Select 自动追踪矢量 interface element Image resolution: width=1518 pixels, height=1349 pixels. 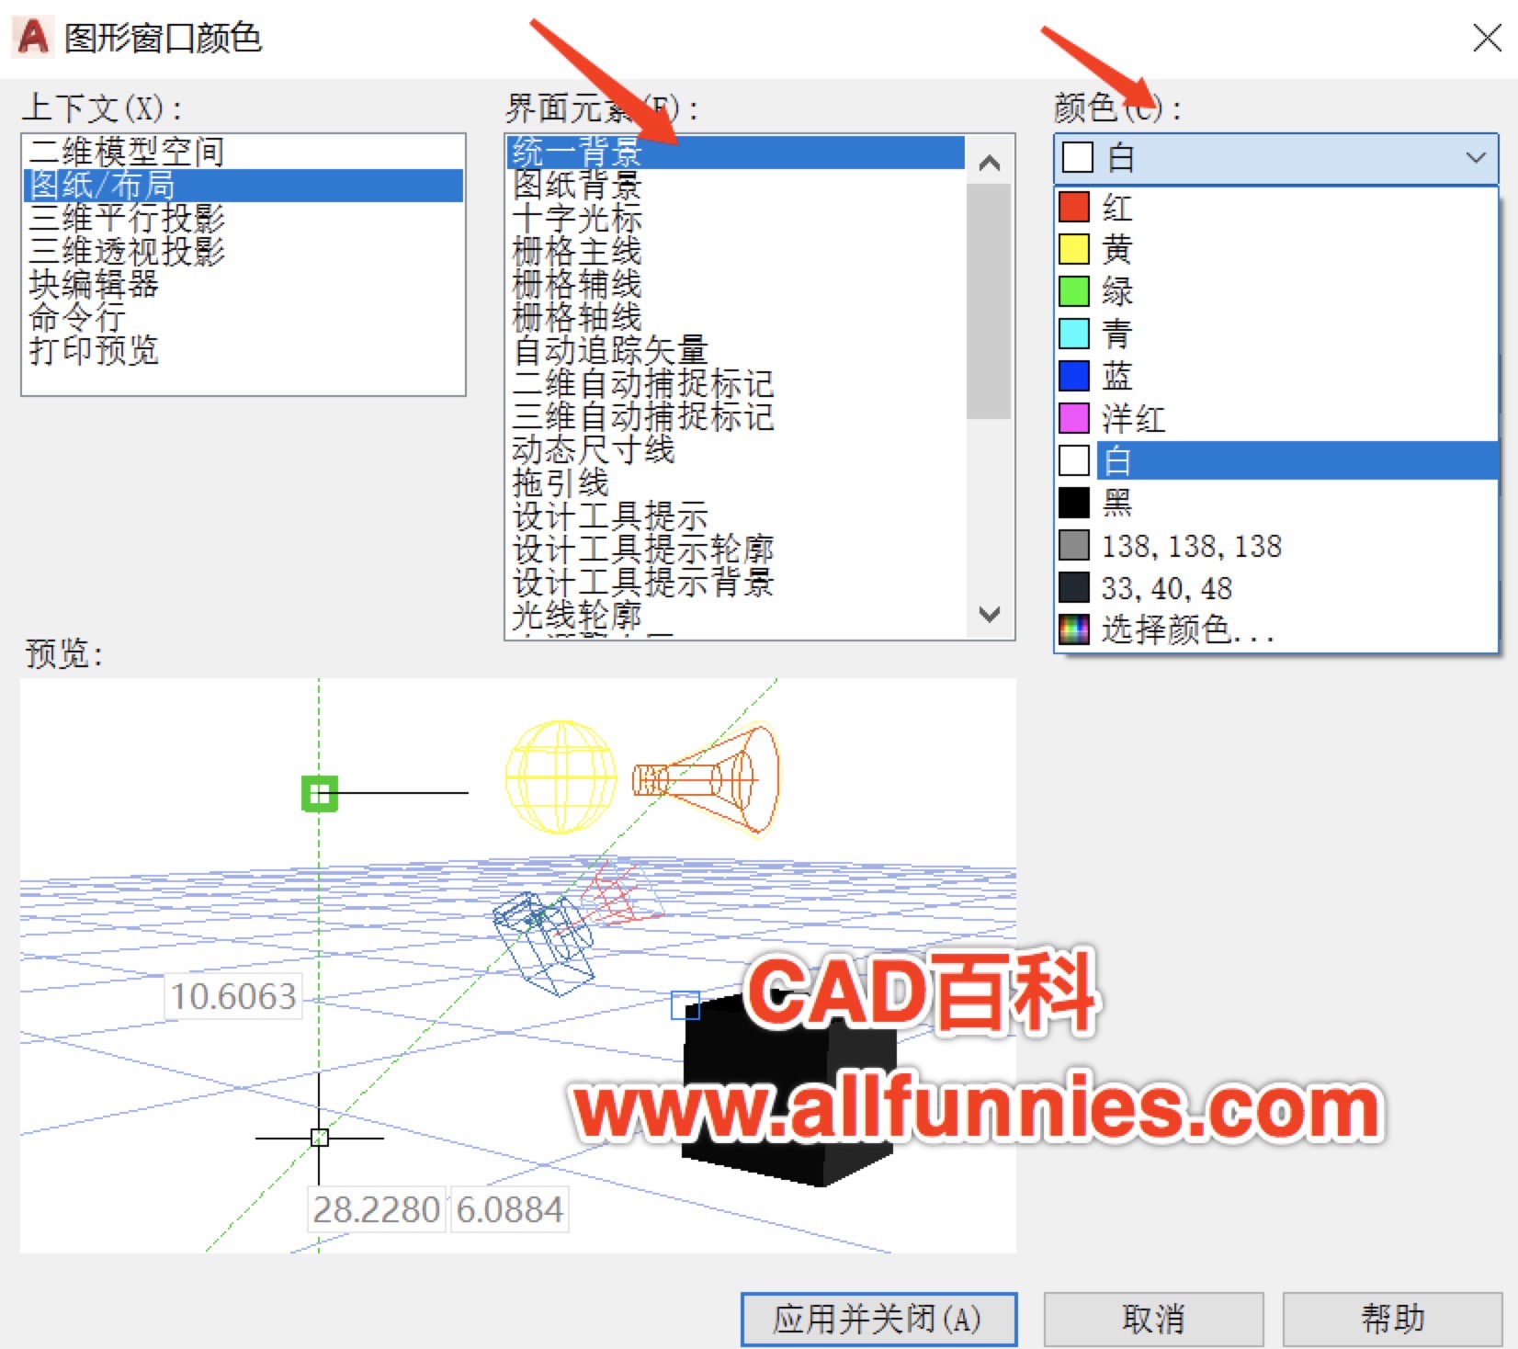pyautogui.click(x=736, y=350)
